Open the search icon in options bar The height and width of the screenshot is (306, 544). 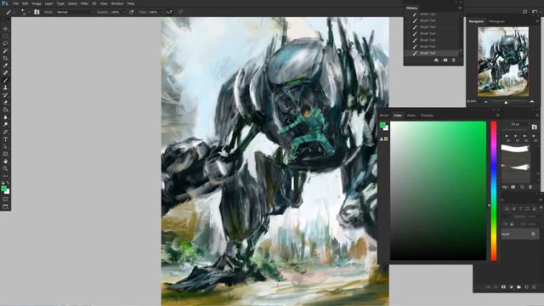tap(525, 12)
